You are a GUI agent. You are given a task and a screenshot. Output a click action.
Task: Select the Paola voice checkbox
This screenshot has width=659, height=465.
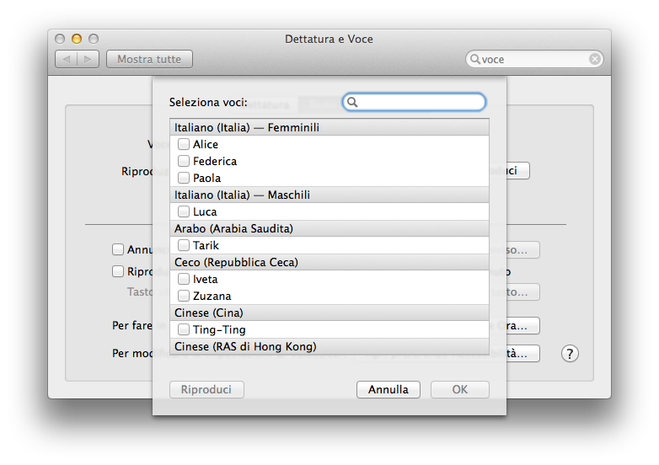click(x=184, y=179)
